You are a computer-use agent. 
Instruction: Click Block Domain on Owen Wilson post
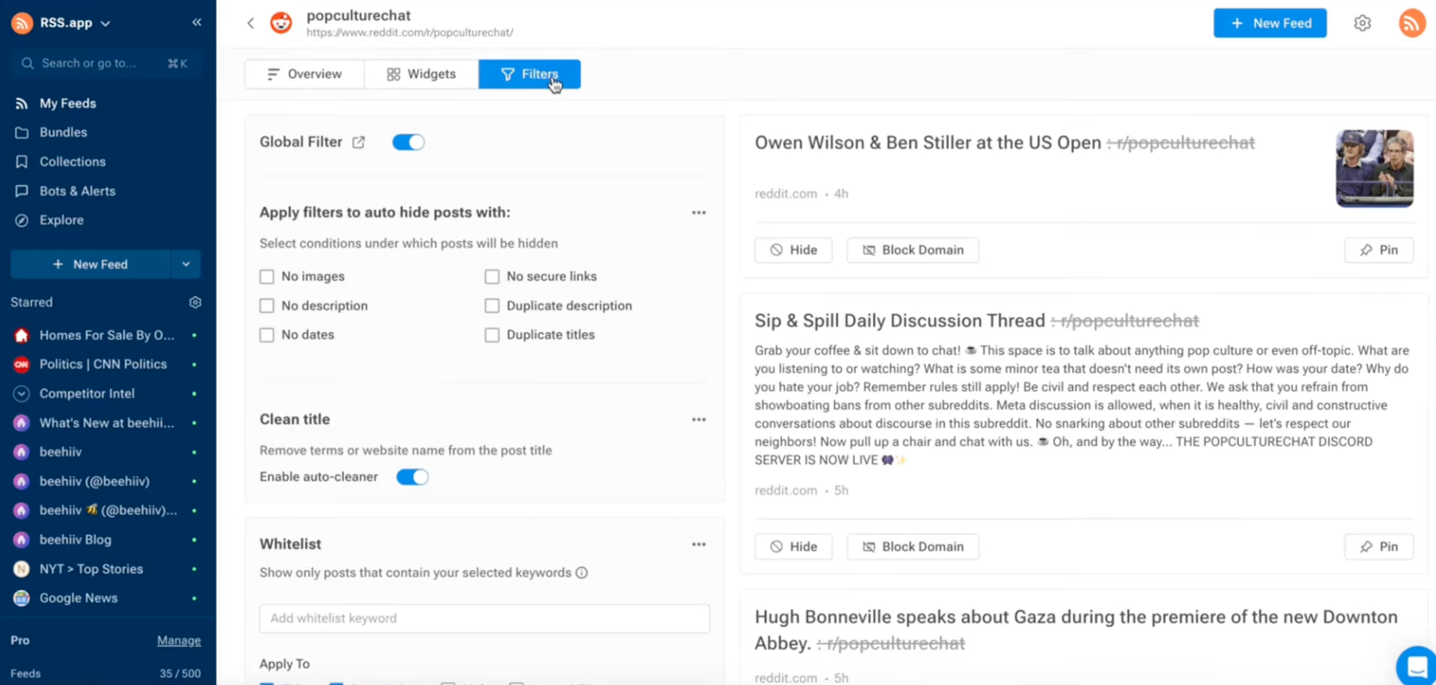pos(913,250)
